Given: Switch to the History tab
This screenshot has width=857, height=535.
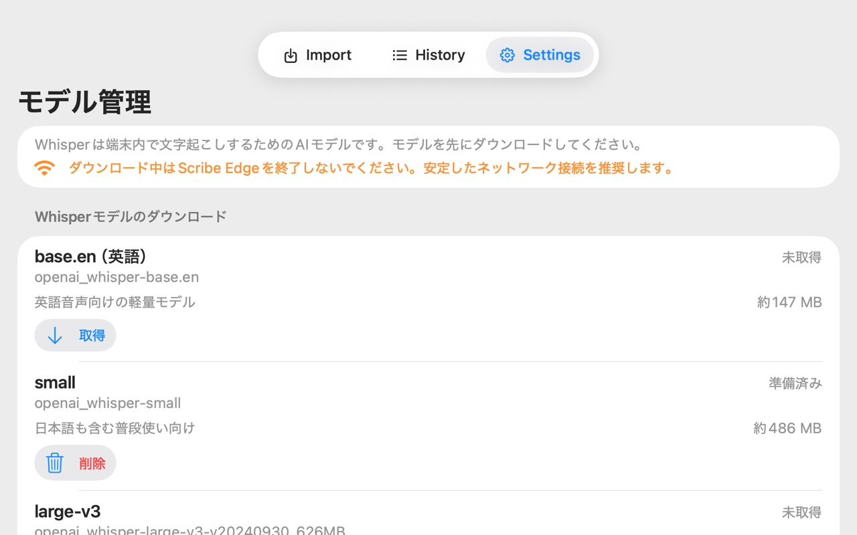Looking at the screenshot, I should [428, 55].
